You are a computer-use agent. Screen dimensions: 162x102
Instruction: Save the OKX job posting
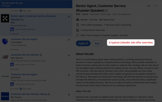[97, 43]
